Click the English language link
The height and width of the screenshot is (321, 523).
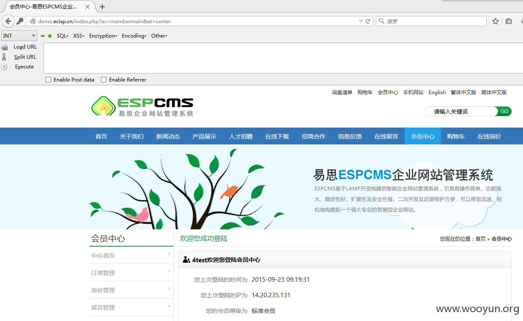(437, 92)
